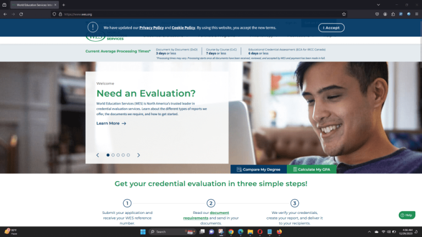Screen dimensions: 422x237
Task: Open Microsoft Edge from the taskbar
Action: tap(241, 232)
